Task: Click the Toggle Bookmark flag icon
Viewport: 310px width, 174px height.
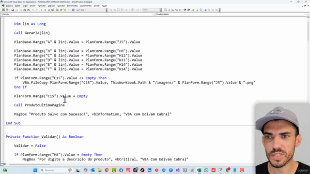Action: coord(205,10)
